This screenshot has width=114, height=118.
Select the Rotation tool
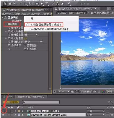click(x=21, y=4)
